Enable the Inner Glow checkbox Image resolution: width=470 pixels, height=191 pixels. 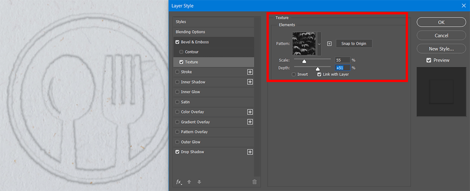click(x=178, y=92)
